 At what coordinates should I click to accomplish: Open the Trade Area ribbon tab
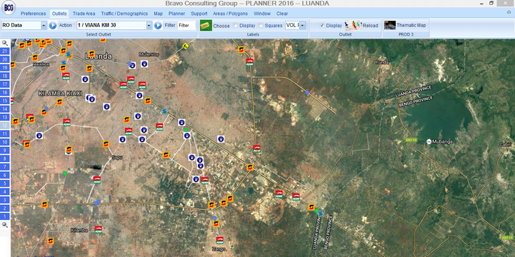pos(84,14)
